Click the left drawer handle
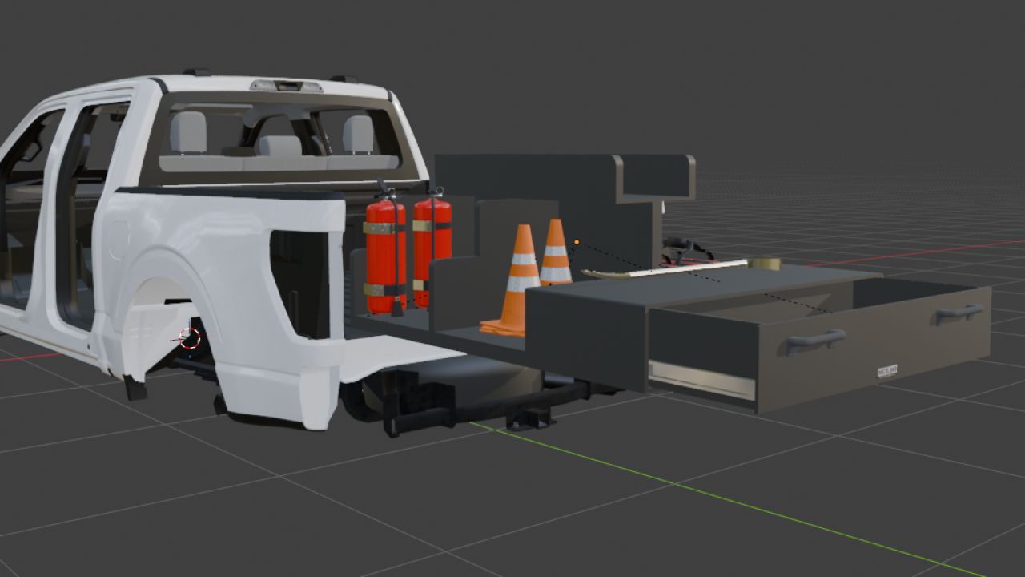Viewport: 1025px width, 577px height. click(x=814, y=341)
